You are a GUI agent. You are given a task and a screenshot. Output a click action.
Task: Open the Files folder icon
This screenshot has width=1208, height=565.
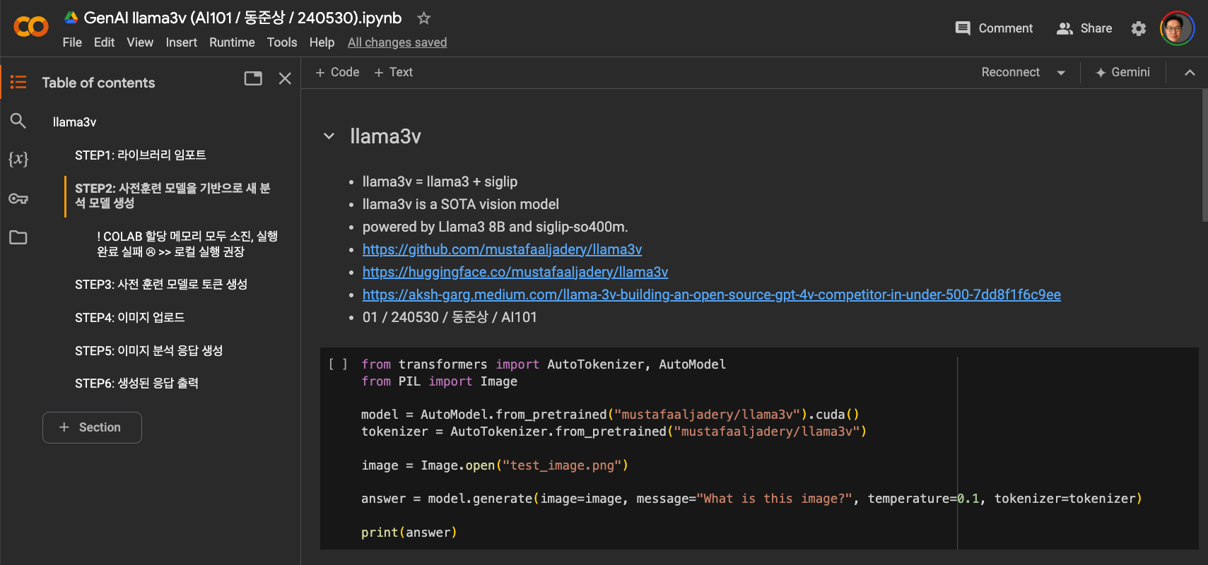coord(18,237)
